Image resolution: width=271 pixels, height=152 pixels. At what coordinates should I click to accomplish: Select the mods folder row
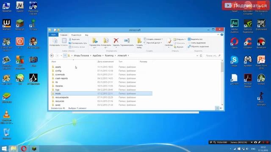102,93
